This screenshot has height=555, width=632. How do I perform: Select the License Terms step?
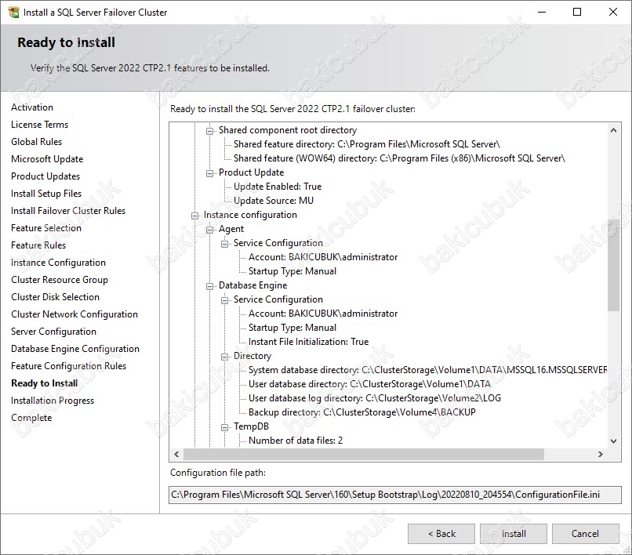coord(39,125)
